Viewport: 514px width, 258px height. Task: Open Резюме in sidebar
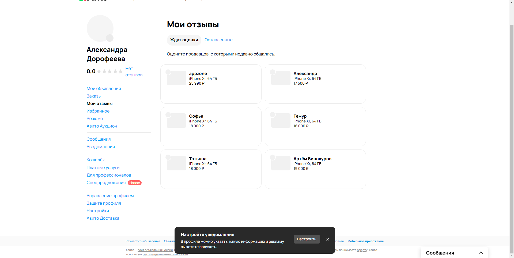pos(95,119)
